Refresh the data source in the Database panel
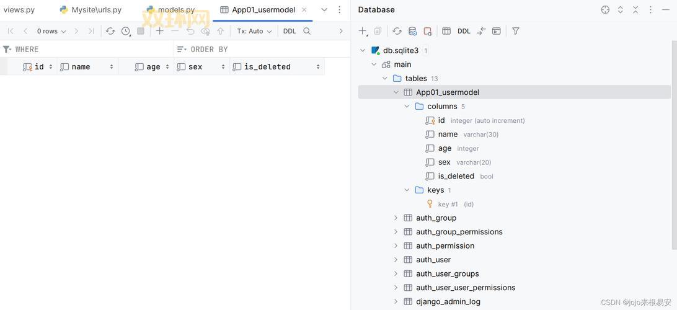Screen dimensions: 677x310 [x=397, y=31]
